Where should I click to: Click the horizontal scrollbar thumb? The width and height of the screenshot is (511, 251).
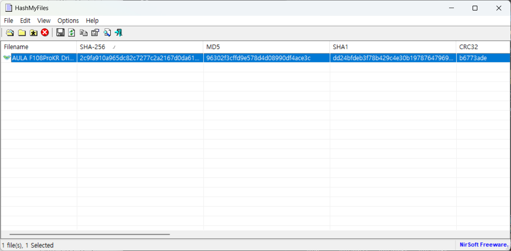90,234
